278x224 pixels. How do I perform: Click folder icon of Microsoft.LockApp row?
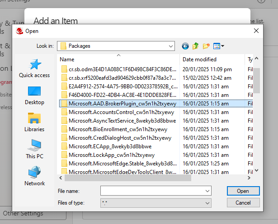coord(64,155)
